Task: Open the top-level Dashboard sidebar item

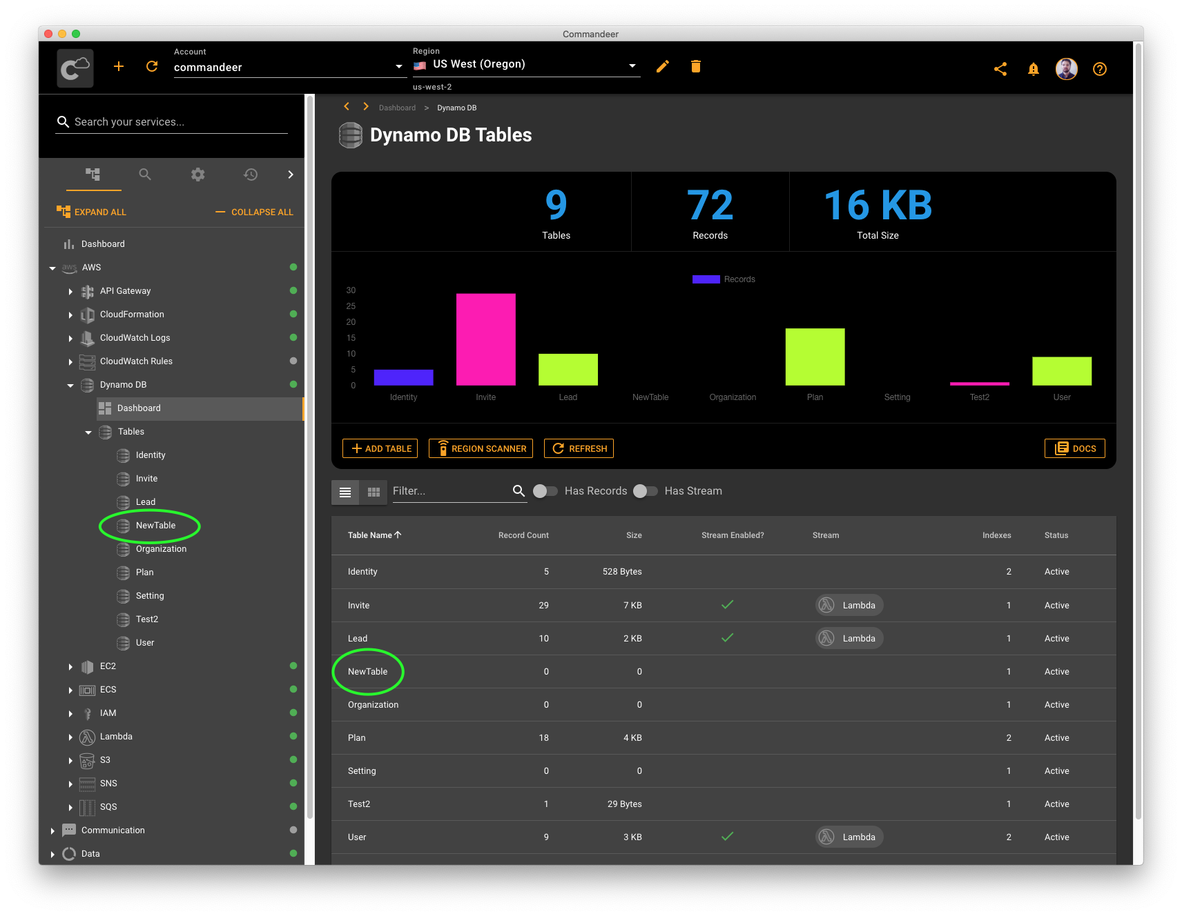Action: tap(103, 244)
